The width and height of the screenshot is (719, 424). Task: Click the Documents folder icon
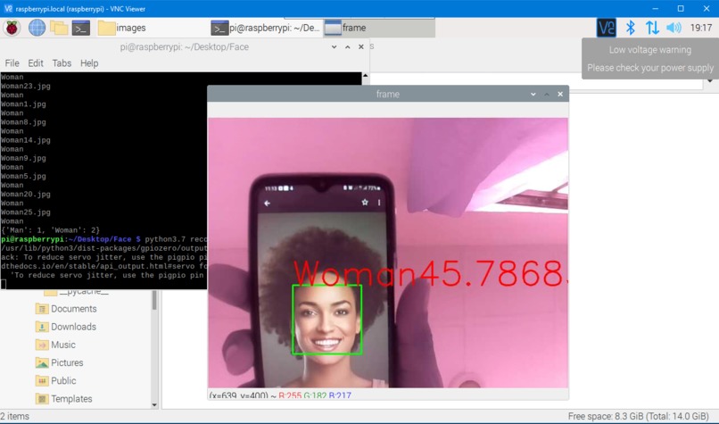pyautogui.click(x=42, y=309)
